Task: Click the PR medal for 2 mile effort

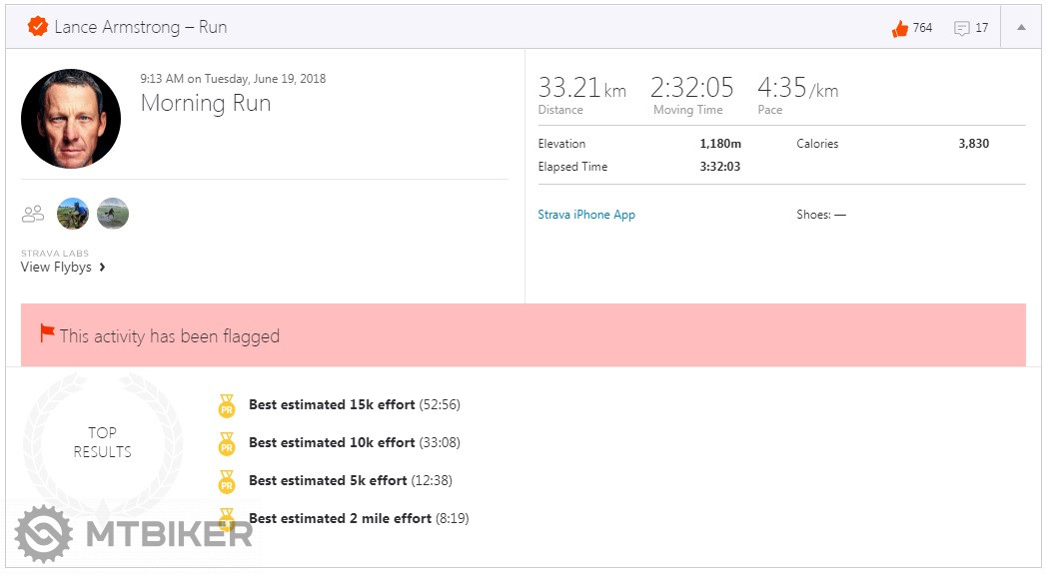Action: [227, 519]
